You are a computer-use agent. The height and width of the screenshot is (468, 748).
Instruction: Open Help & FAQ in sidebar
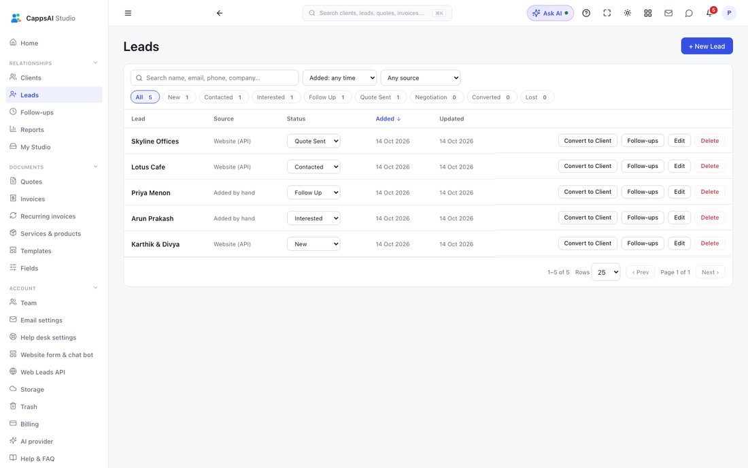coord(54,459)
